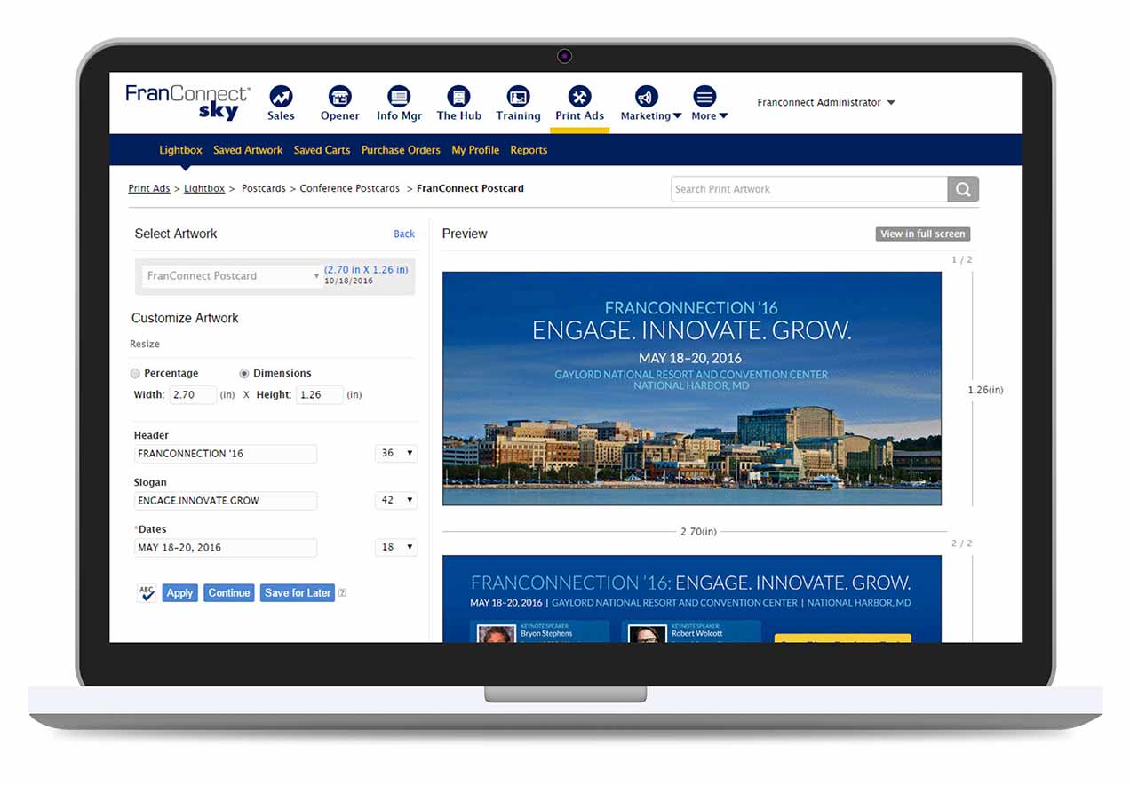Click the Preview heading
The width and height of the screenshot is (1130, 785).
(465, 234)
